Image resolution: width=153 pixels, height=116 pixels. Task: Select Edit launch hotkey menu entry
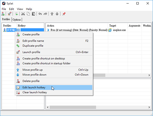click(x=54, y=88)
